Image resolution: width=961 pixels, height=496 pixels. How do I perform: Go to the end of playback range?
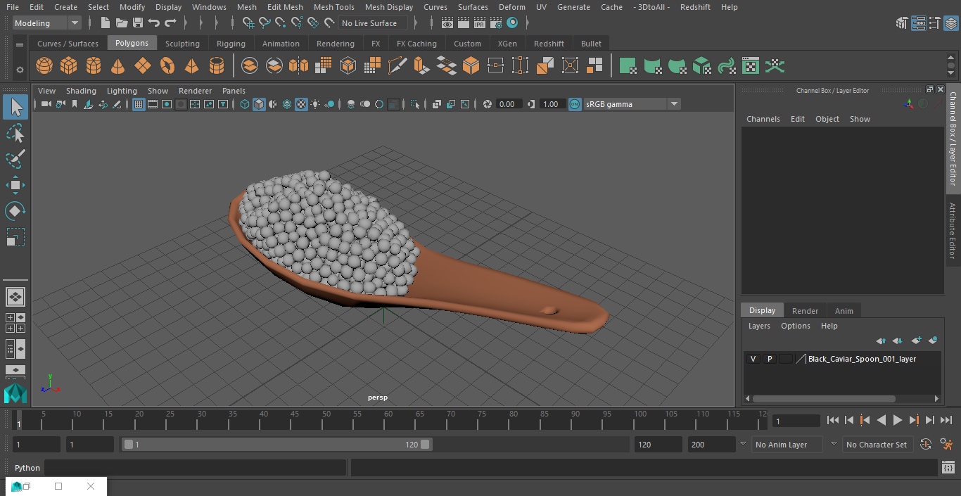pos(946,420)
